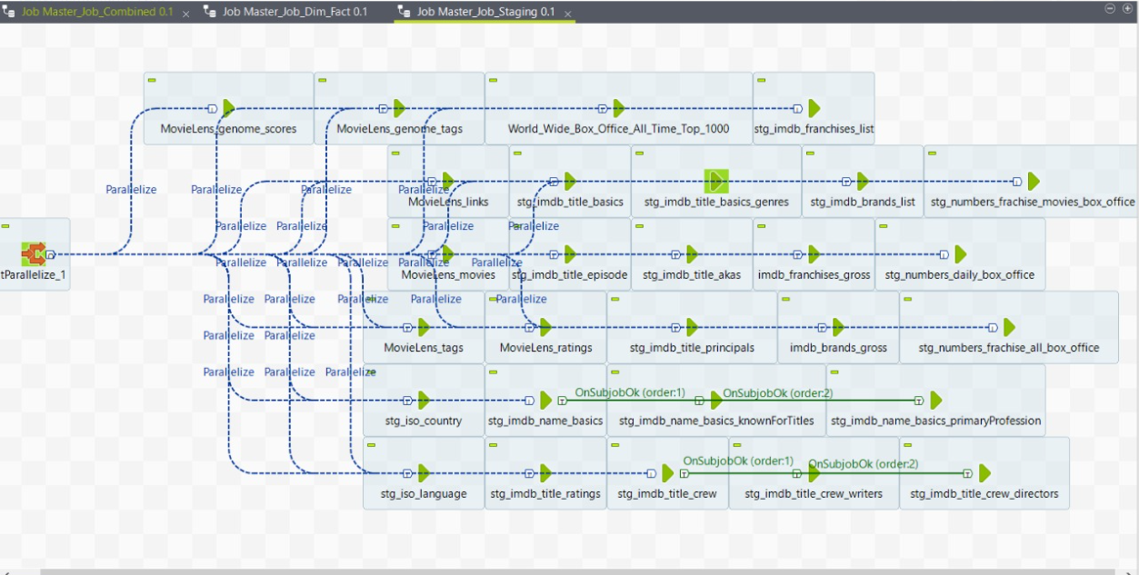
Task: Click the stg_imdb_title_crew_directors job icon
Action: pyautogui.click(x=983, y=472)
